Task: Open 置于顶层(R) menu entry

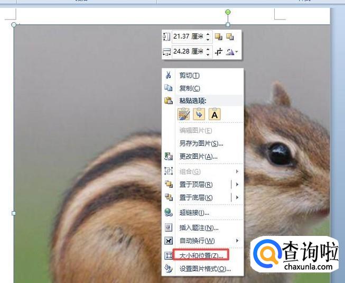Action: [203, 184]
